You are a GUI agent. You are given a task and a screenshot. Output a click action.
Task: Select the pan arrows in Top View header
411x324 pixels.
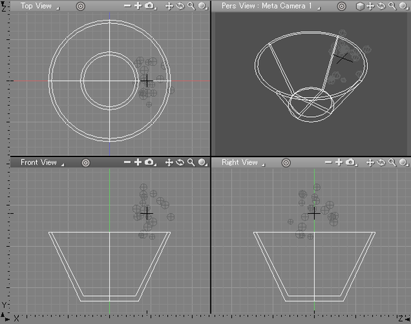click(169, 6)
